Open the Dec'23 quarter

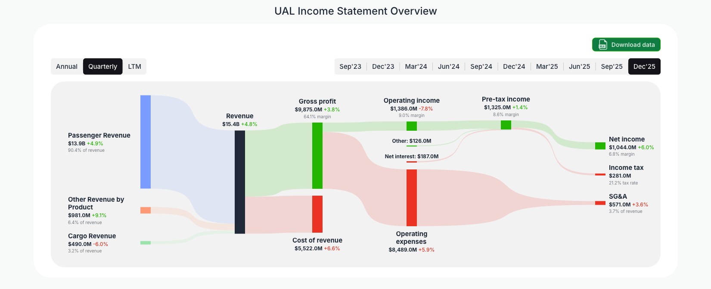pos(383,66)
